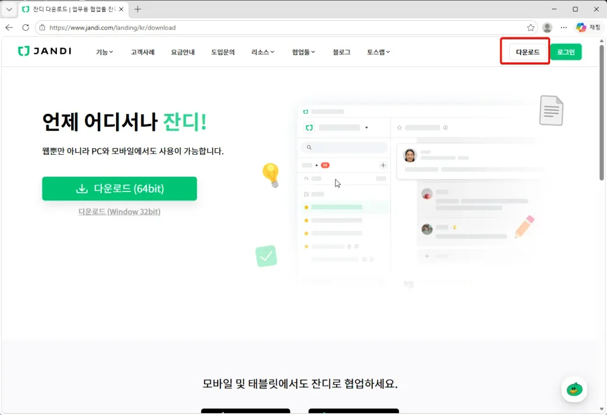Expand the 토스랩 menu
This screenshot has width=607, height=415.
click(x=379, y=52)
